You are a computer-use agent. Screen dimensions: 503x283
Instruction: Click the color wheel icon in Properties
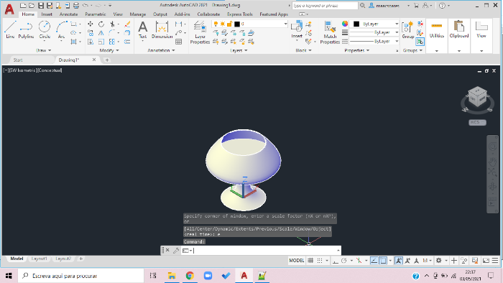(x=345, y=24)
